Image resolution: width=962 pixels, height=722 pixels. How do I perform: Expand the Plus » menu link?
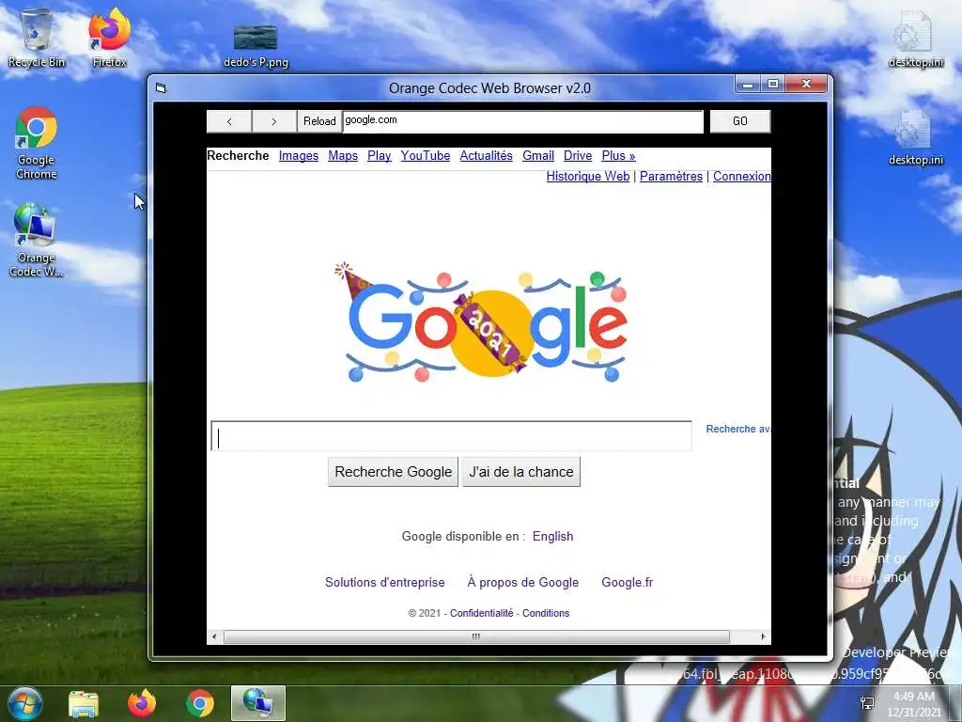(618, 156)
